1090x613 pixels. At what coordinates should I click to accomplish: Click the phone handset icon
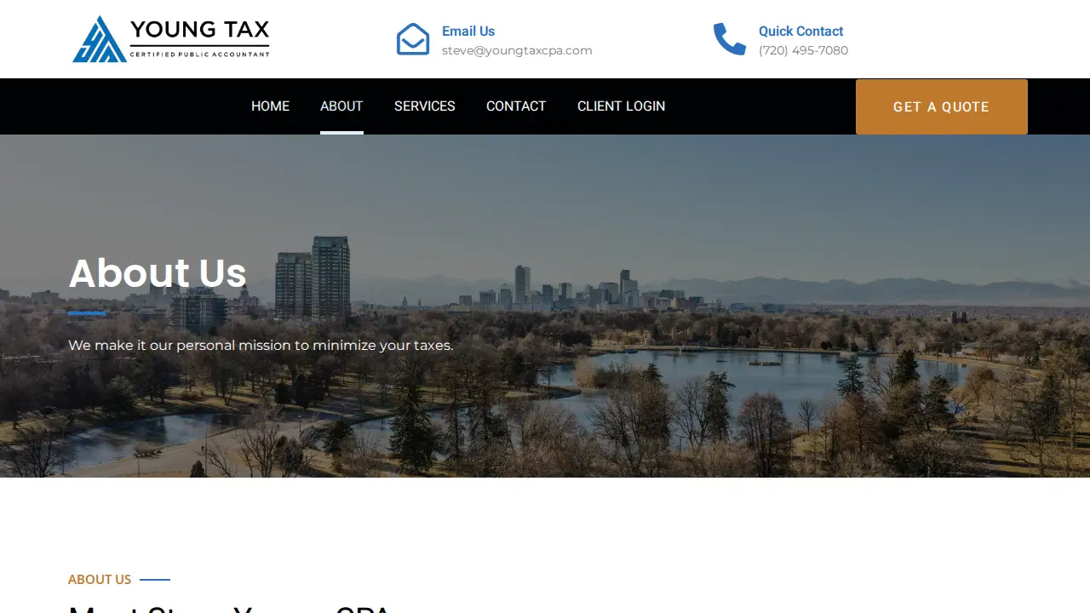730,39
